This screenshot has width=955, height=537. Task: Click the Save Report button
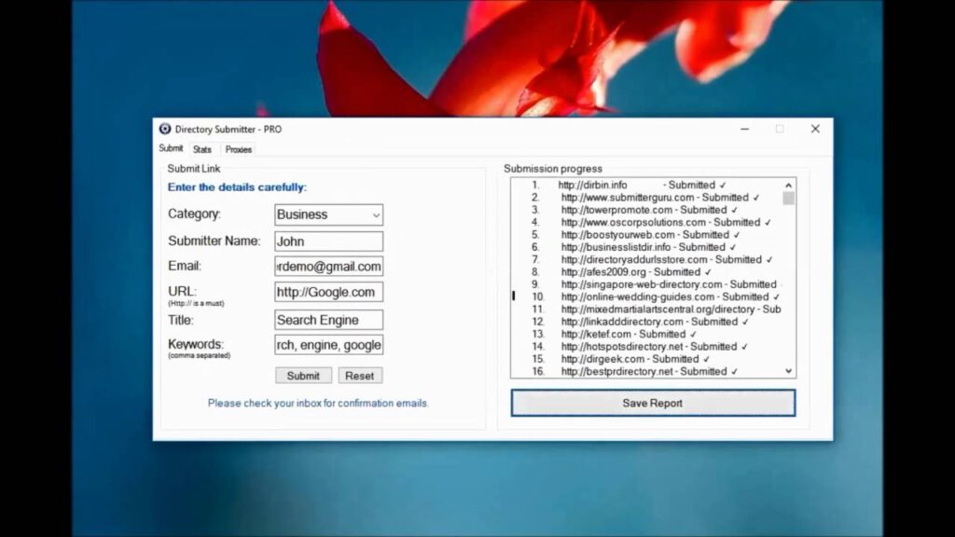coord(653,403)
